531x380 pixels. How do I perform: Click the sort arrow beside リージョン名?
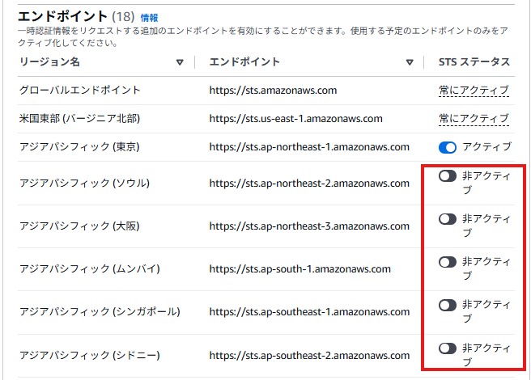[180, 62]
